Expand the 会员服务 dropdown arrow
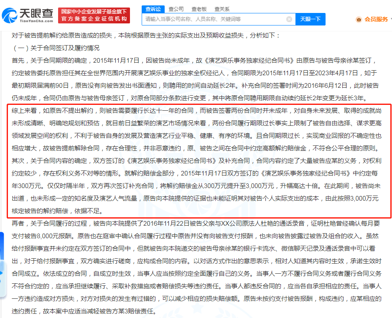The image size is (392, 318). (390, 19)
